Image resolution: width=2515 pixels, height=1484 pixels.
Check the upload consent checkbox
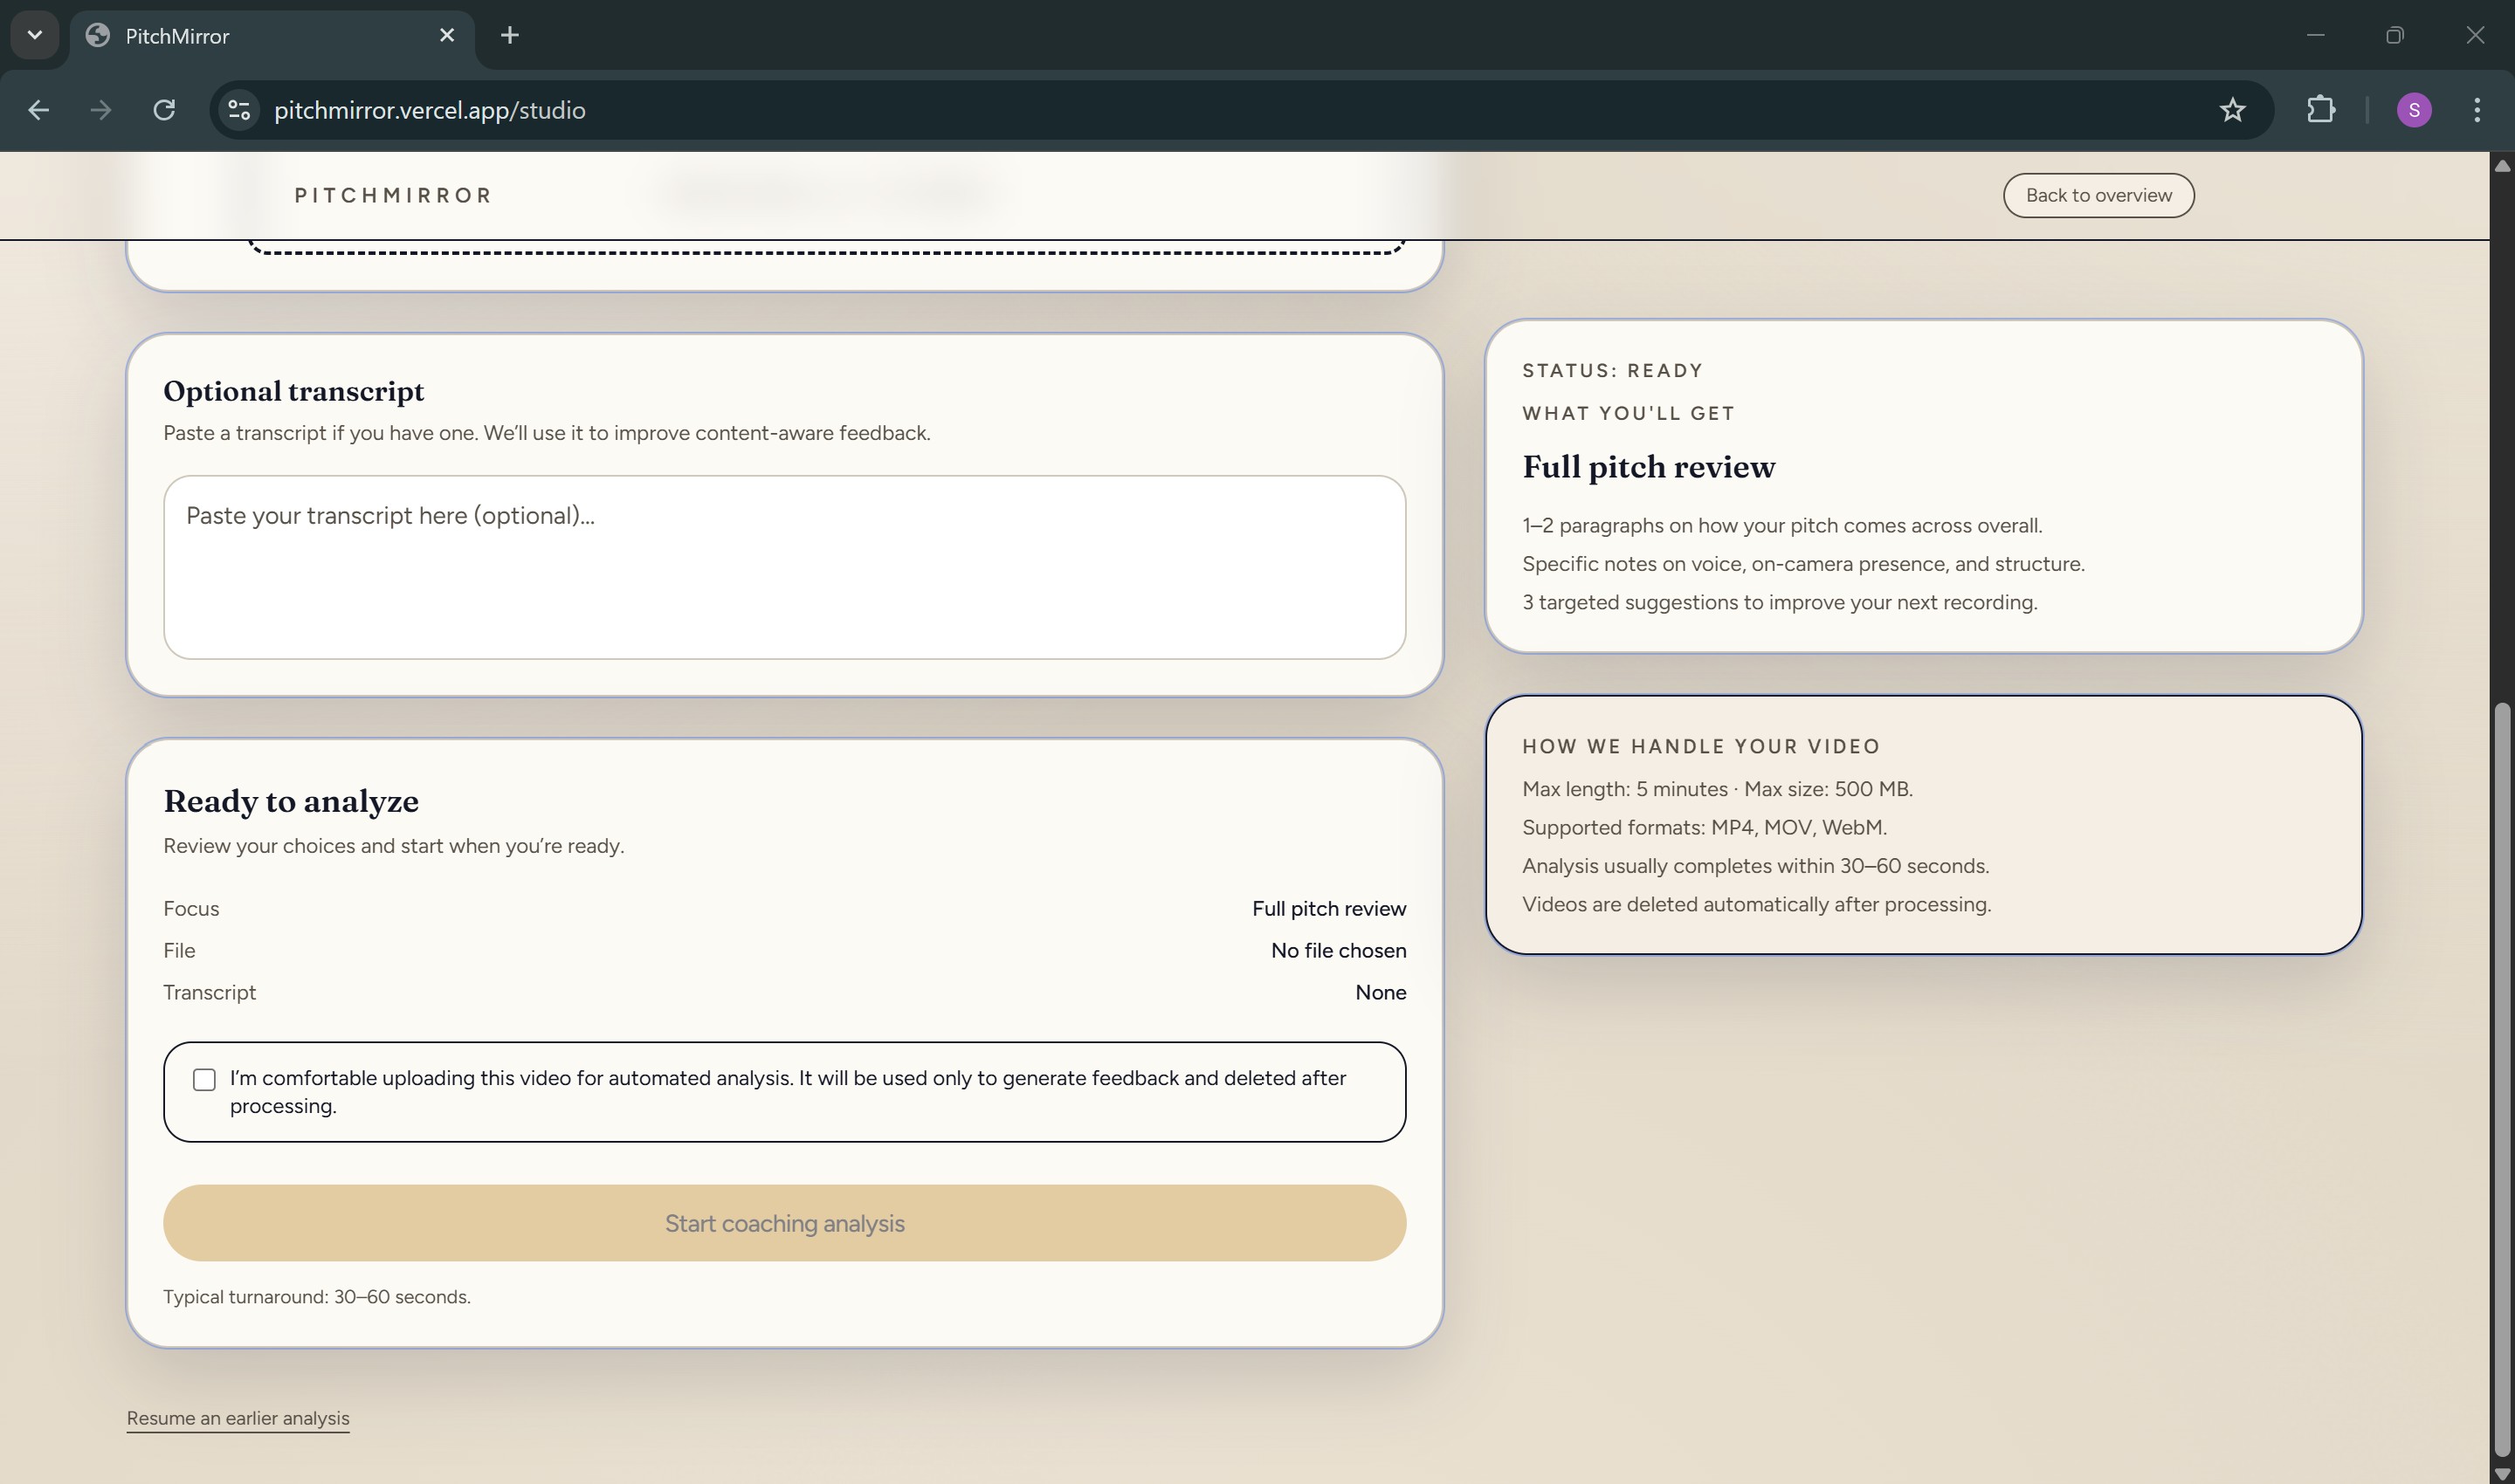click(x=204, y=1079)
